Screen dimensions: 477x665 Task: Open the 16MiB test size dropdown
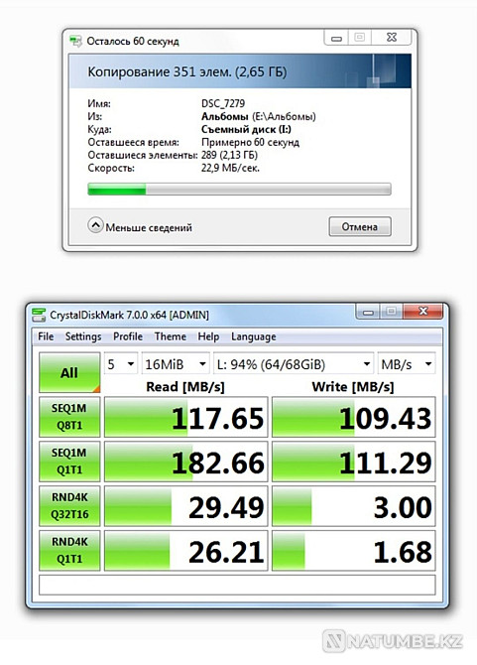[176, 364]
